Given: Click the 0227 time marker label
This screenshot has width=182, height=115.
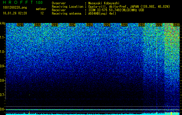Looking at the screenshot, I should tap(124, 25).
